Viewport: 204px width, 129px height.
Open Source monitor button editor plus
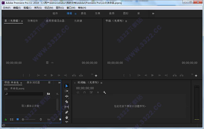pyautogui.click(x=96, y=76)
